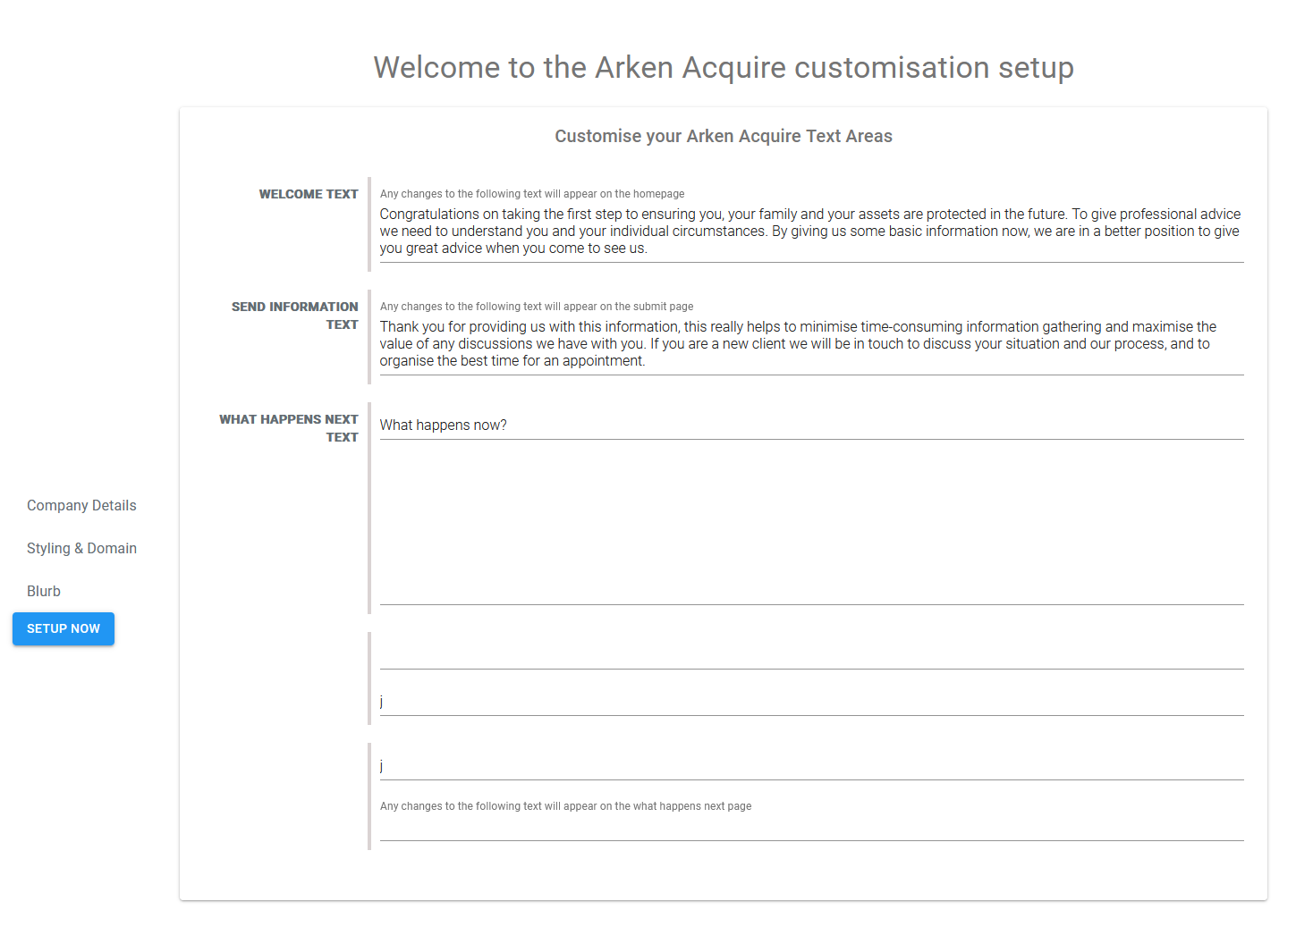Click the hint mentioning the what happens next page
Image resolution: width=1296 pixels, height=935 pixels.
565,806
